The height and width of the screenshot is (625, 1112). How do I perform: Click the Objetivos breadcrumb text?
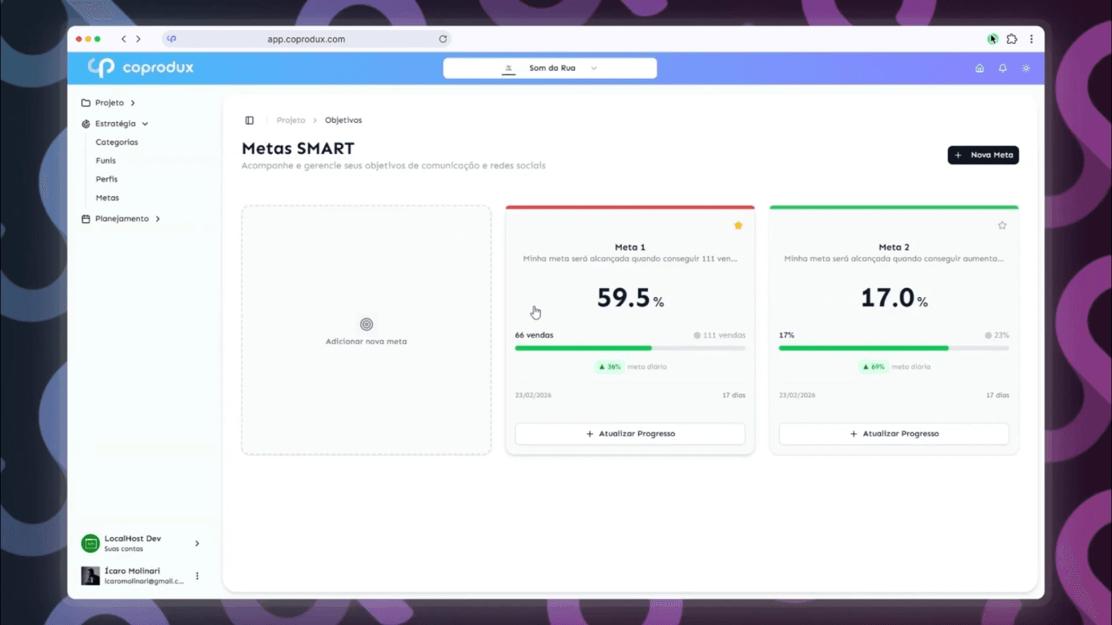click(x=344, y=120)
